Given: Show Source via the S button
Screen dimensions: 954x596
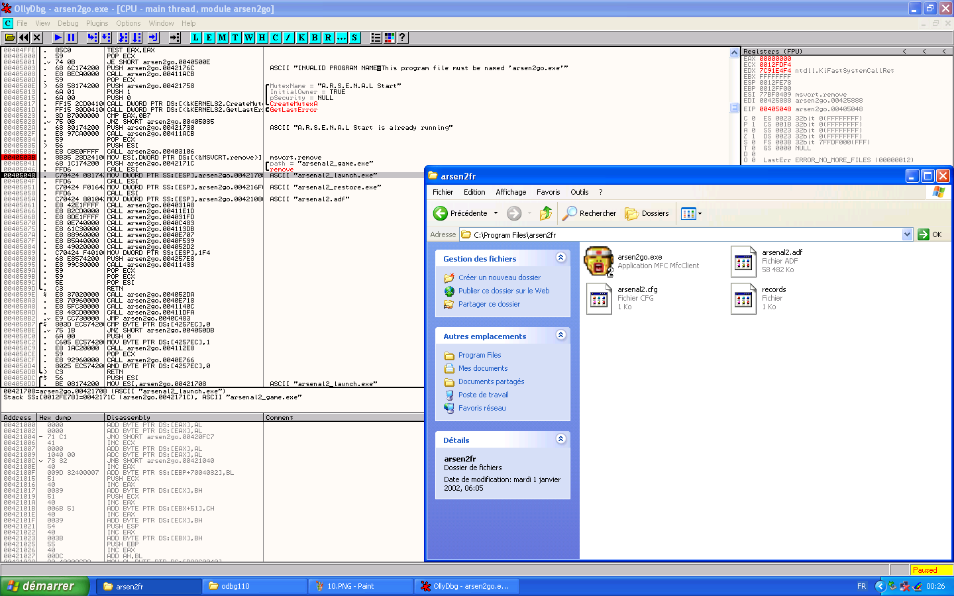Looking at the screenshot, I should coord(354,38).
